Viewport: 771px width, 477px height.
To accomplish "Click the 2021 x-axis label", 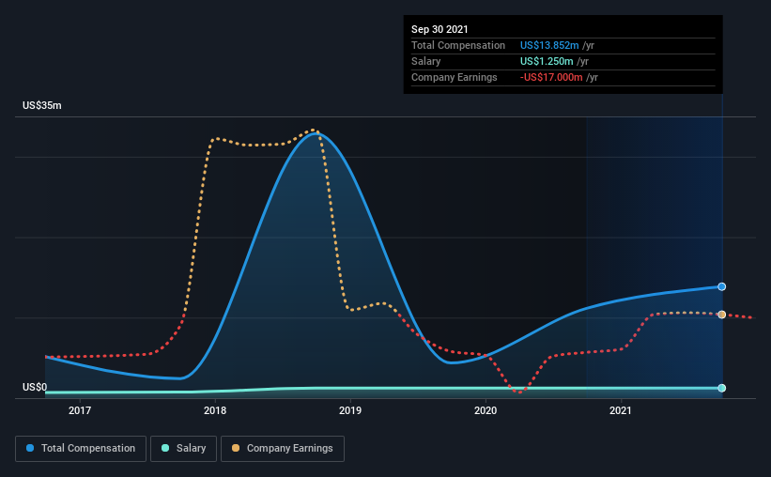I will pos(621,410).
